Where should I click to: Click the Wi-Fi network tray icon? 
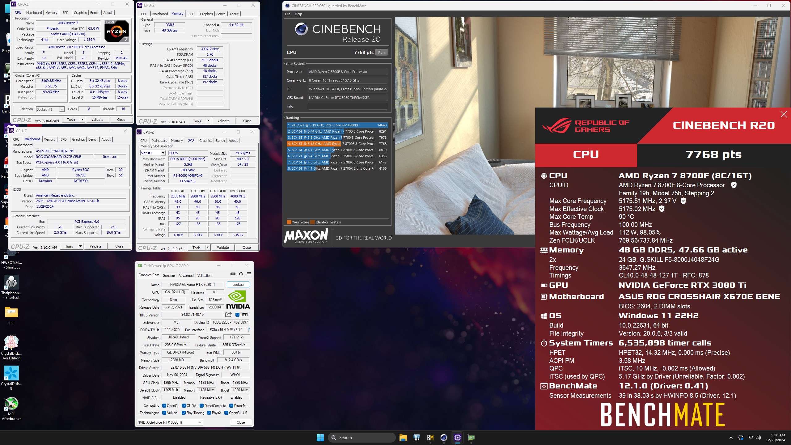pos(751,438)
